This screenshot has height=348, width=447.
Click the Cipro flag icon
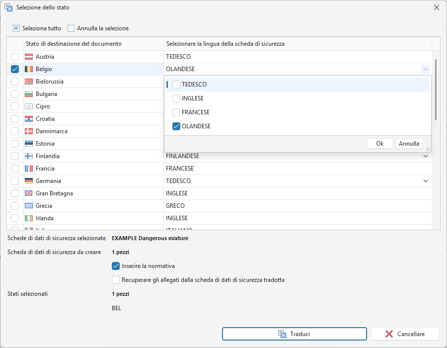[x=29, y=106]
